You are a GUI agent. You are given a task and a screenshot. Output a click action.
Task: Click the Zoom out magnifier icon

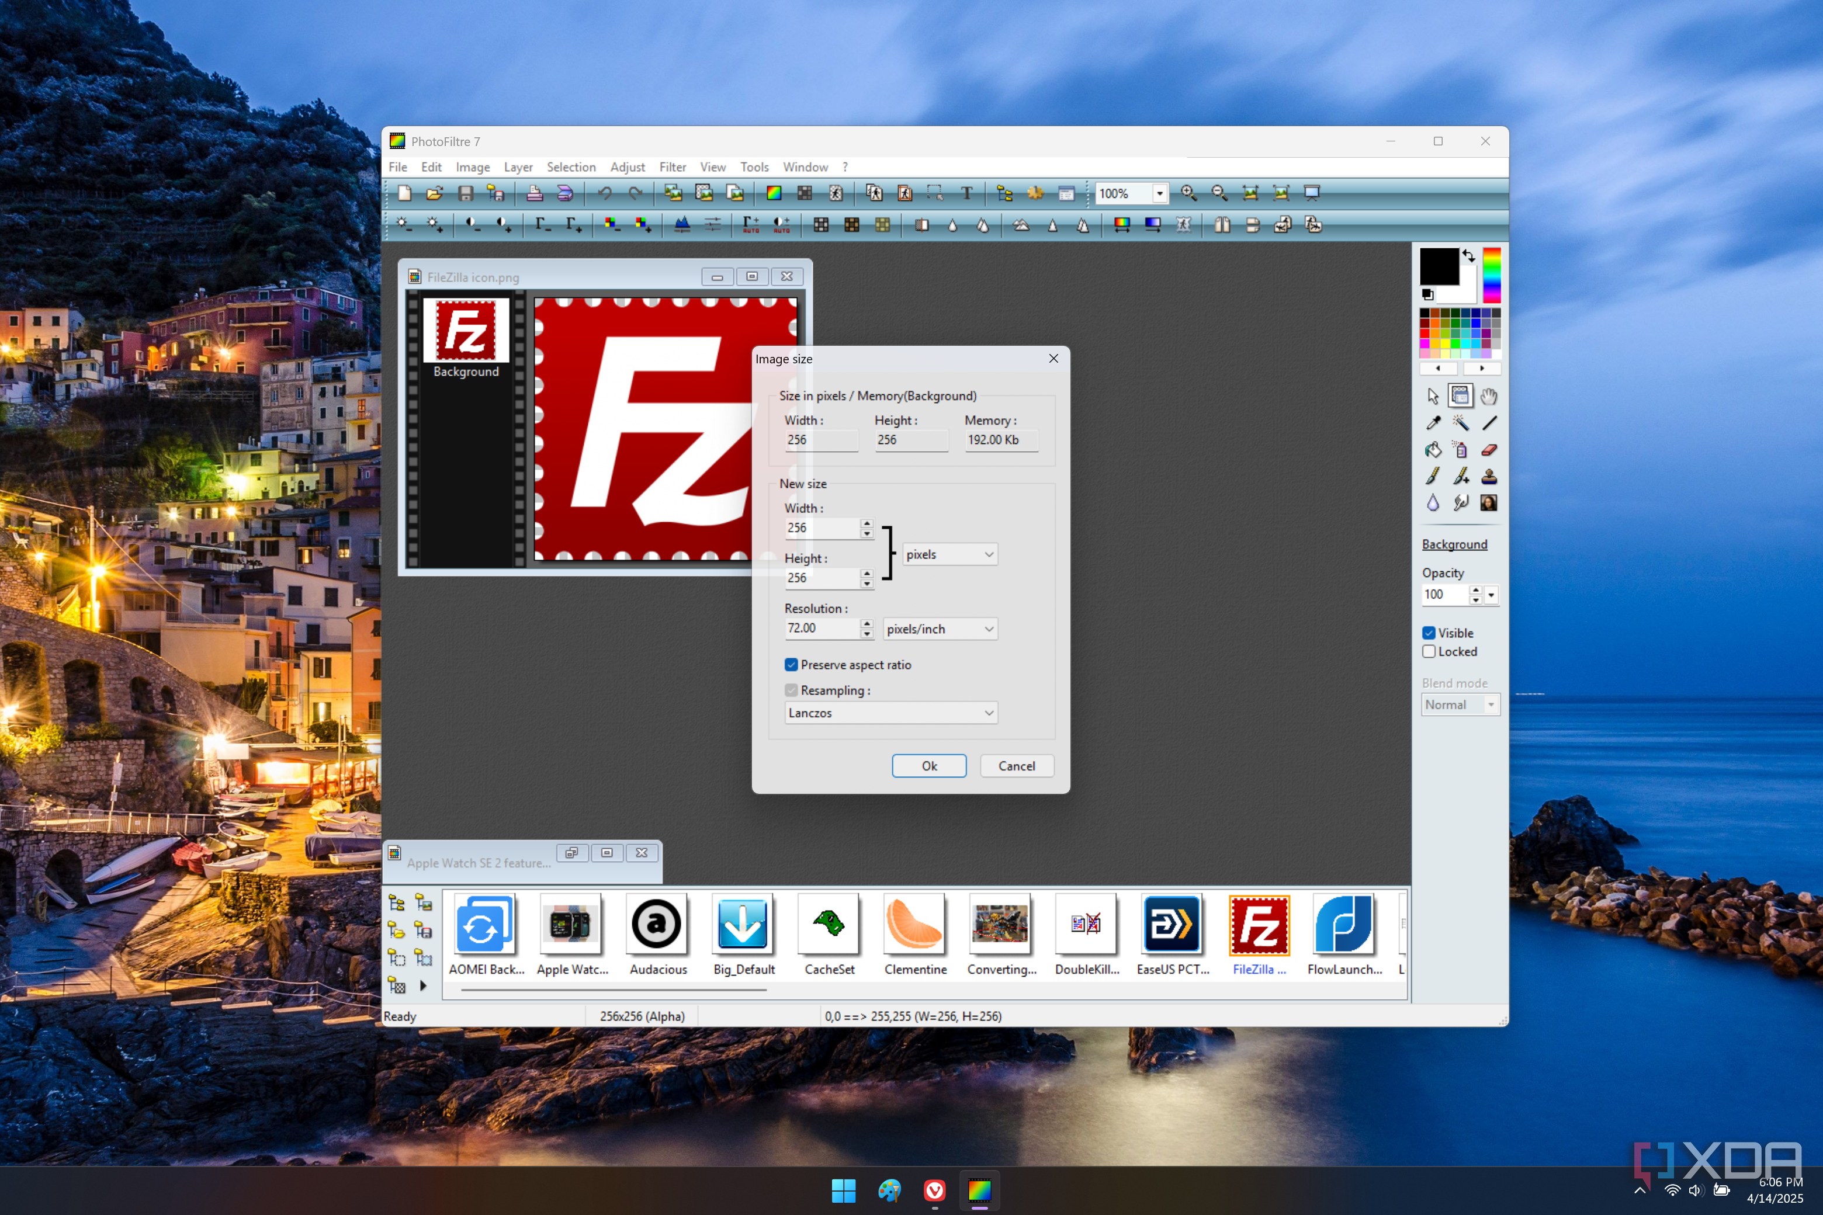click(x=1219, y=193)
